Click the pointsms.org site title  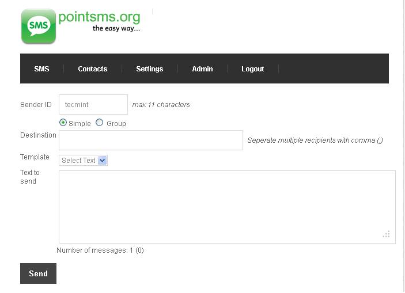tap(99, 16)
